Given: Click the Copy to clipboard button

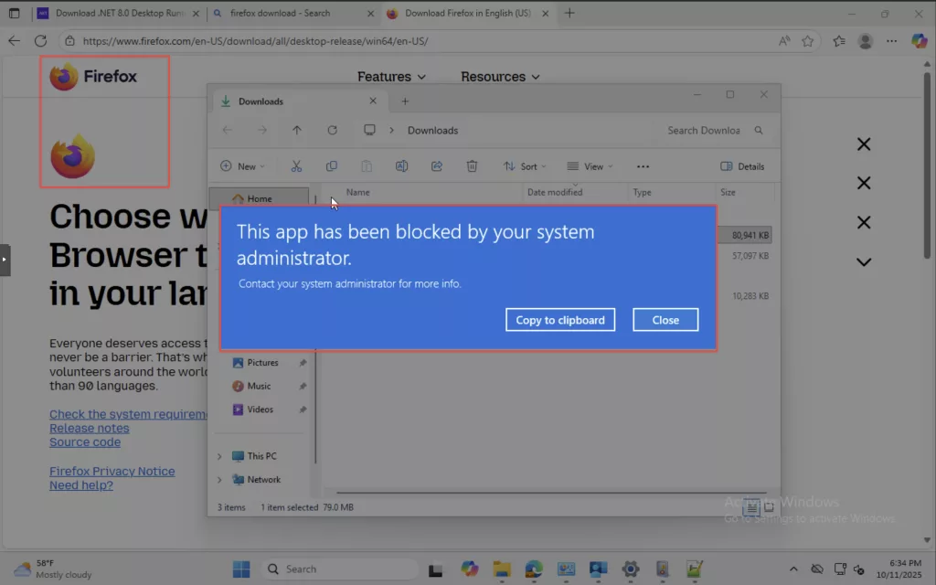Looking at the screenshot, I should (560, 320).
